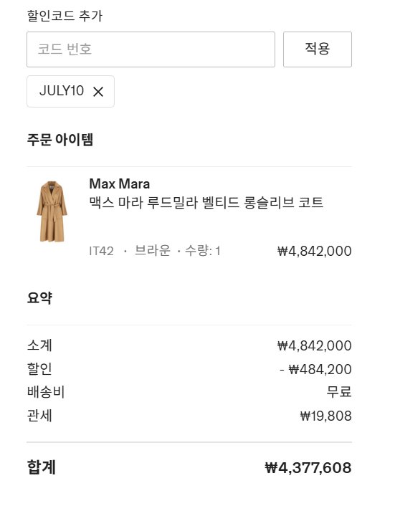Click the 주문 아이템 section heading
The image size is (395, 511).
click(60, 139)
